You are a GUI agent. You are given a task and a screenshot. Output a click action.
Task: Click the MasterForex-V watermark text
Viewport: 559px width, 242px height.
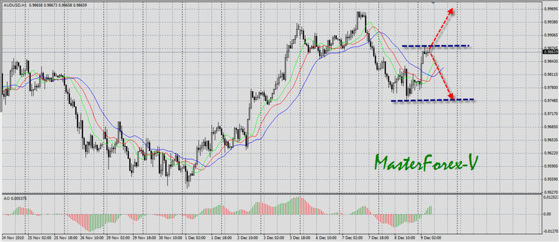(423, 162)
